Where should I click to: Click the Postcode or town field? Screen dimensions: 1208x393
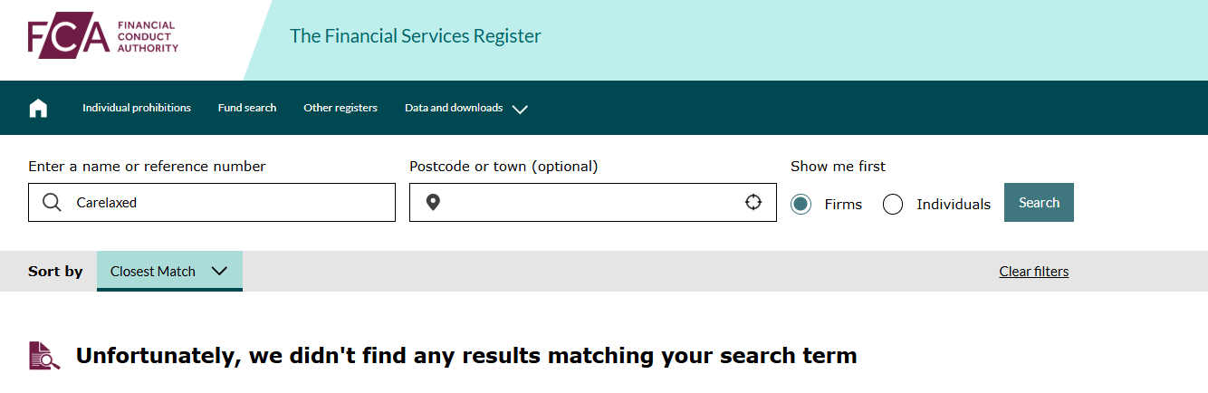[x=593, y=202]
